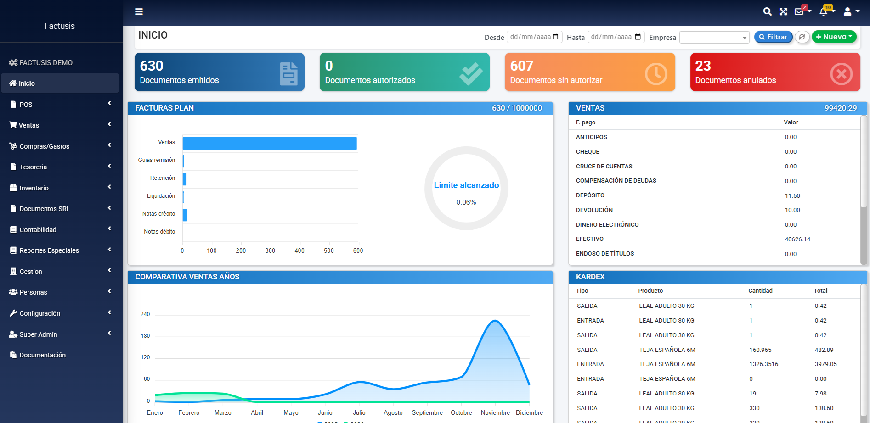Click the Filtrar button
870x423 pixels.
773,37
